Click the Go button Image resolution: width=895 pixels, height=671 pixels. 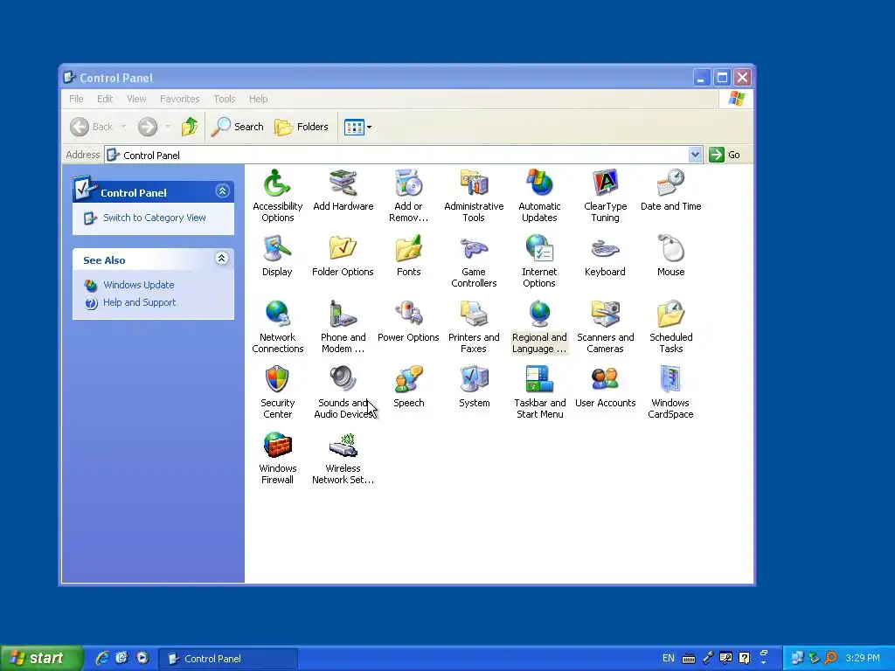click(x=725, y=155)
